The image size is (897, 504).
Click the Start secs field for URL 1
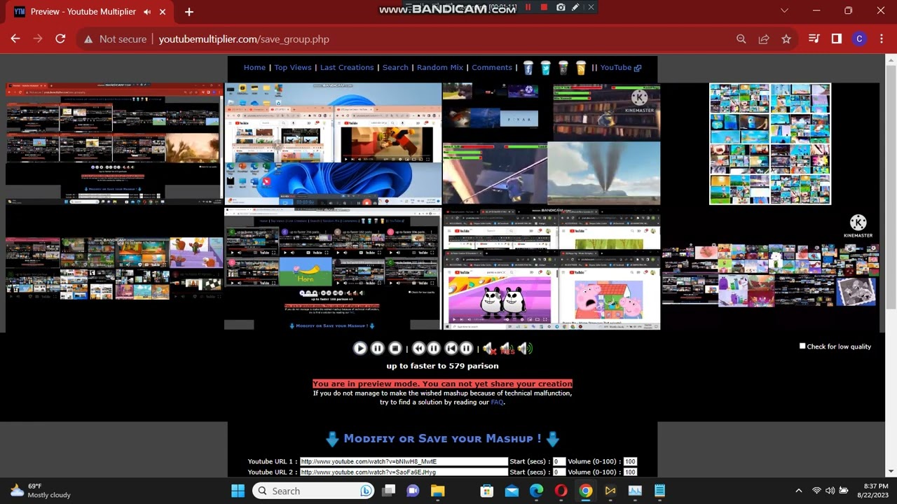559,462
